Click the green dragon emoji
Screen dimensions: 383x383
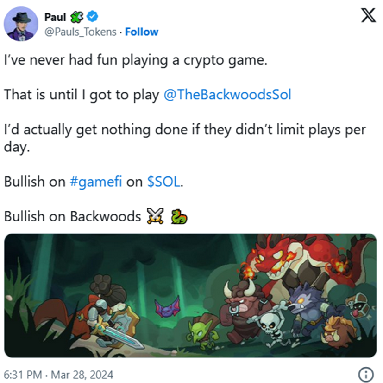pyautogui.click(x=179, y=216)
